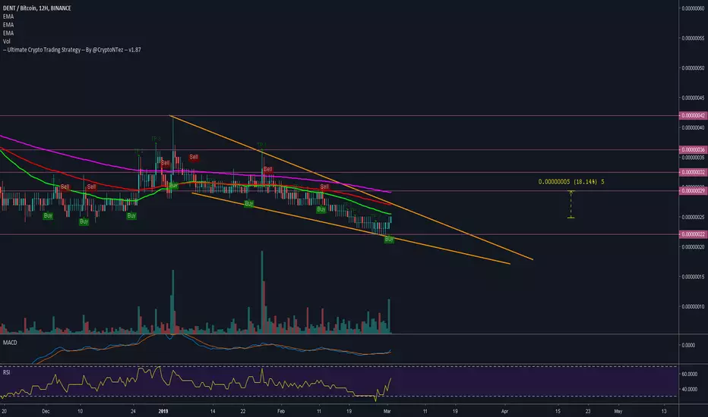Click the 22 date label on time axis

click(x=243, y=411)
